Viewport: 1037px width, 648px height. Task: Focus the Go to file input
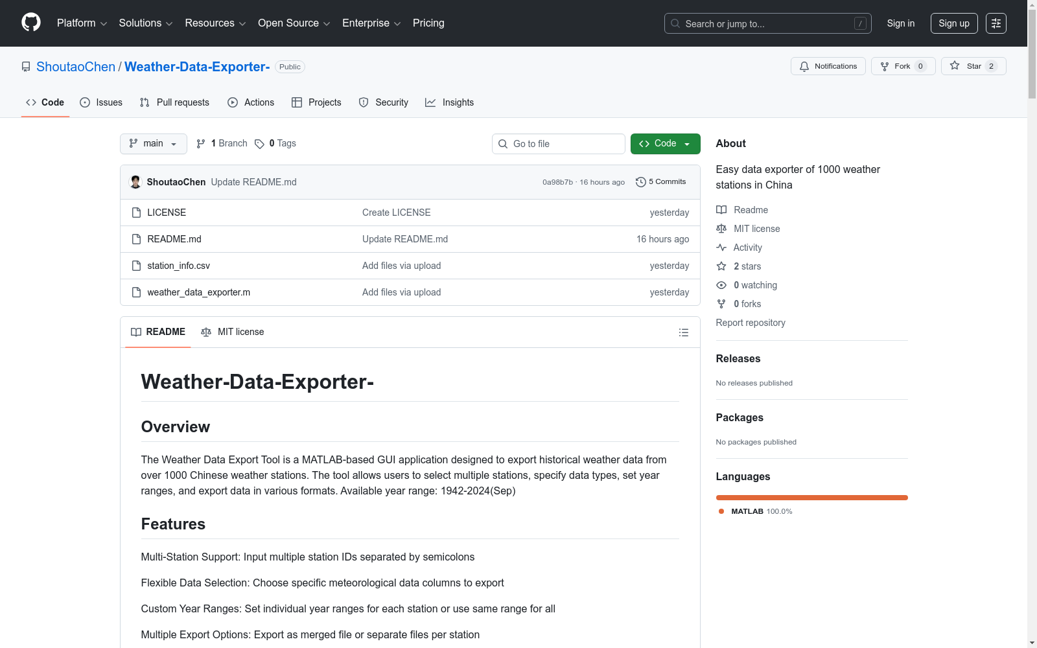point(559,144)
